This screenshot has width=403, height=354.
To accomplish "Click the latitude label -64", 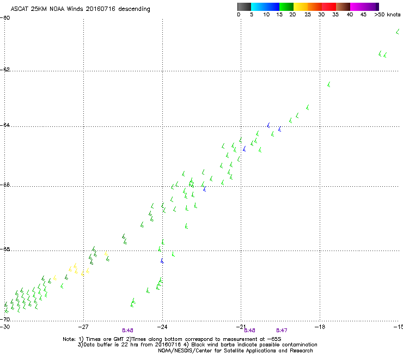I will tap(5, 125).
